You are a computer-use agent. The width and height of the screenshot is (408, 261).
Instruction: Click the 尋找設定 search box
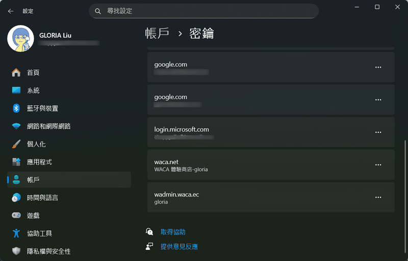(204, 11)
